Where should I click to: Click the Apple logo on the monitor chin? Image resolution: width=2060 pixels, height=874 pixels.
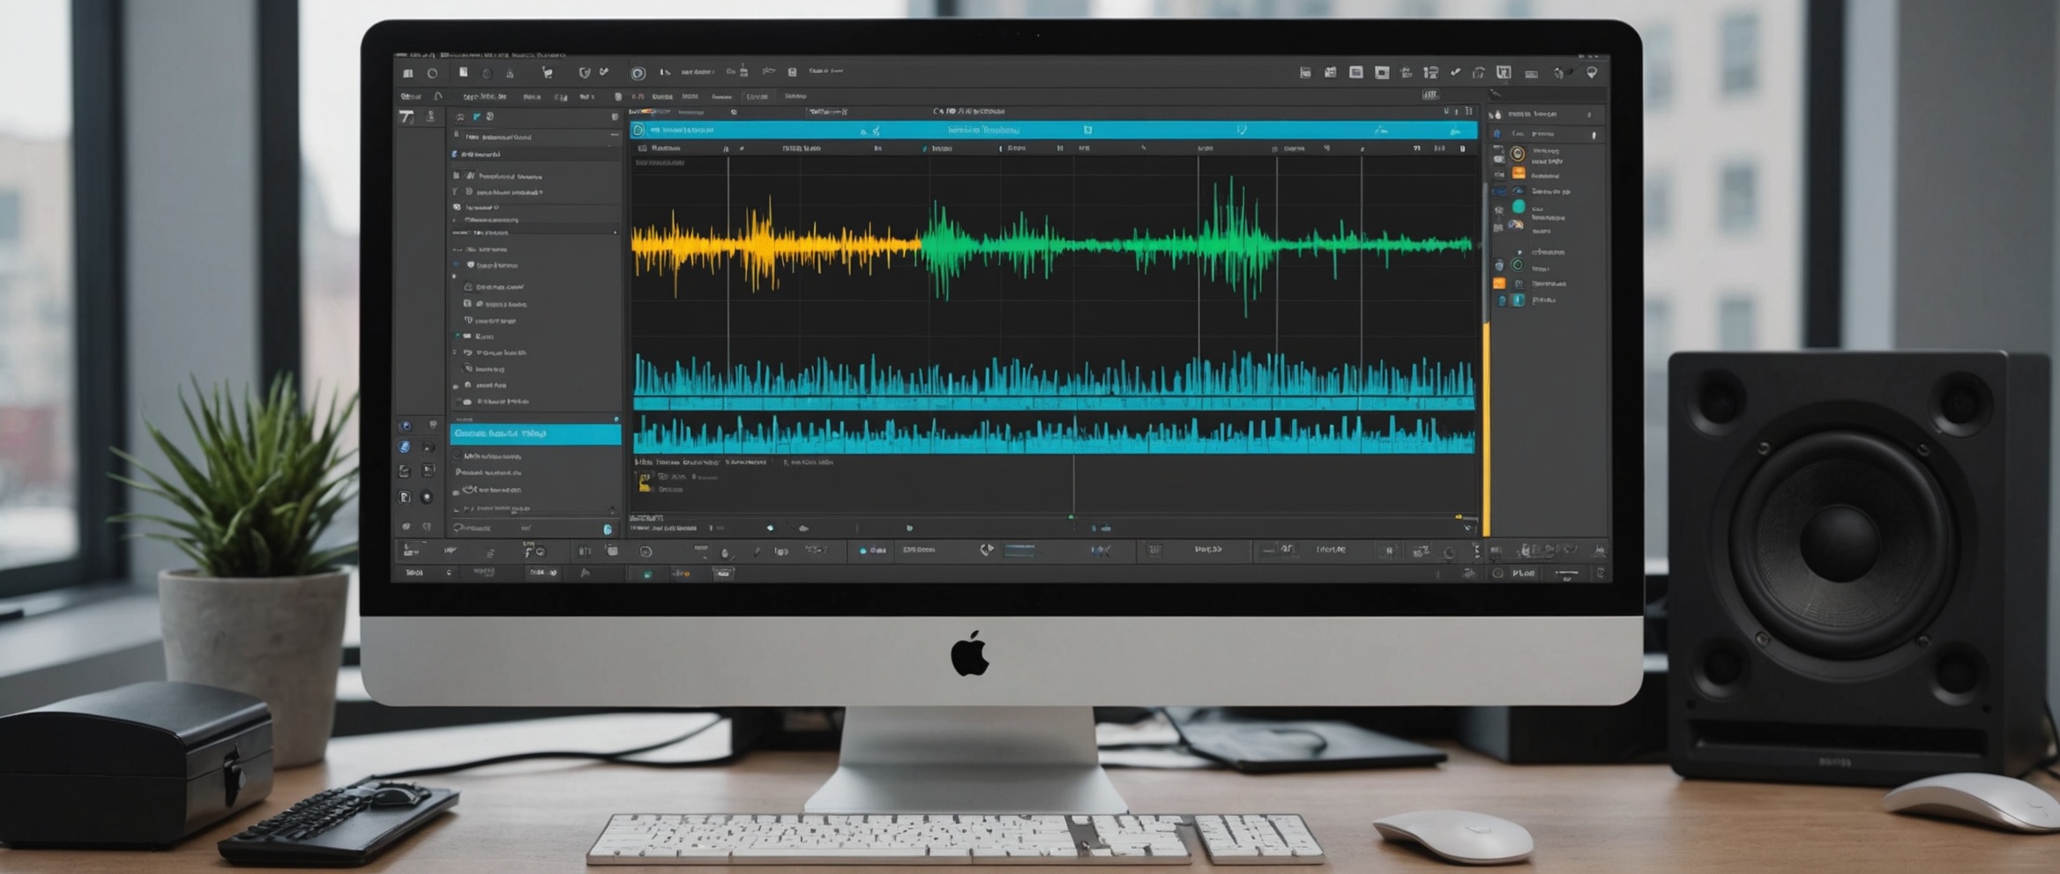click(x=970, y=654)
